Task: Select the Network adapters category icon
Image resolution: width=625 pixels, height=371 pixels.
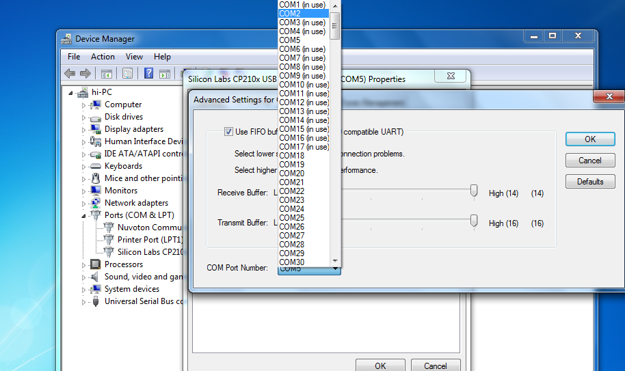Action: [x=96, y=203]
